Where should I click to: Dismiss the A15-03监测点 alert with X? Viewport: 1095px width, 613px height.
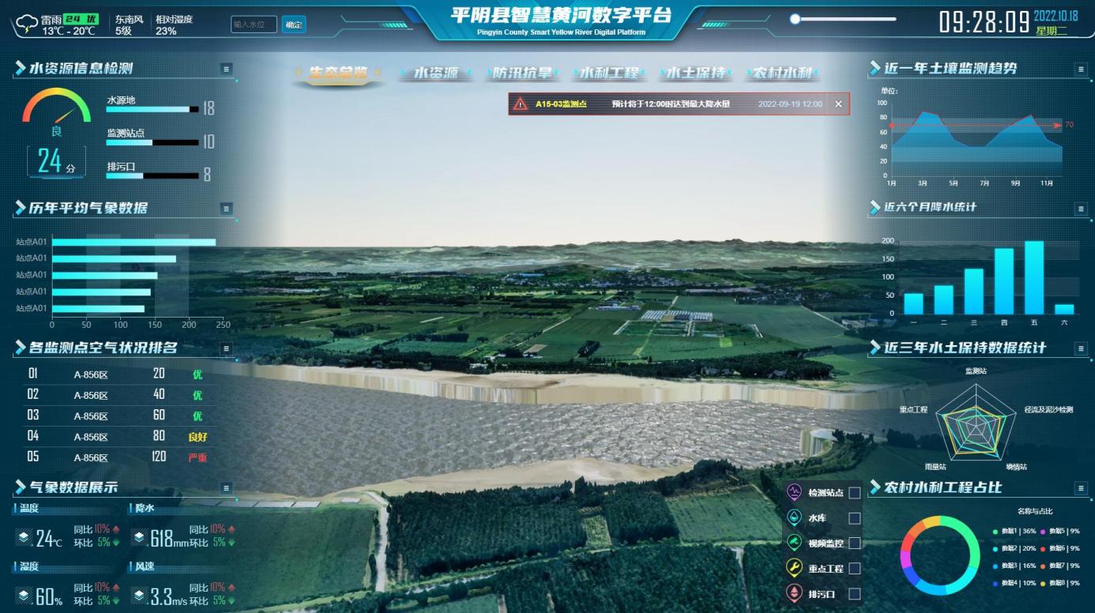[x=838, y=103]
